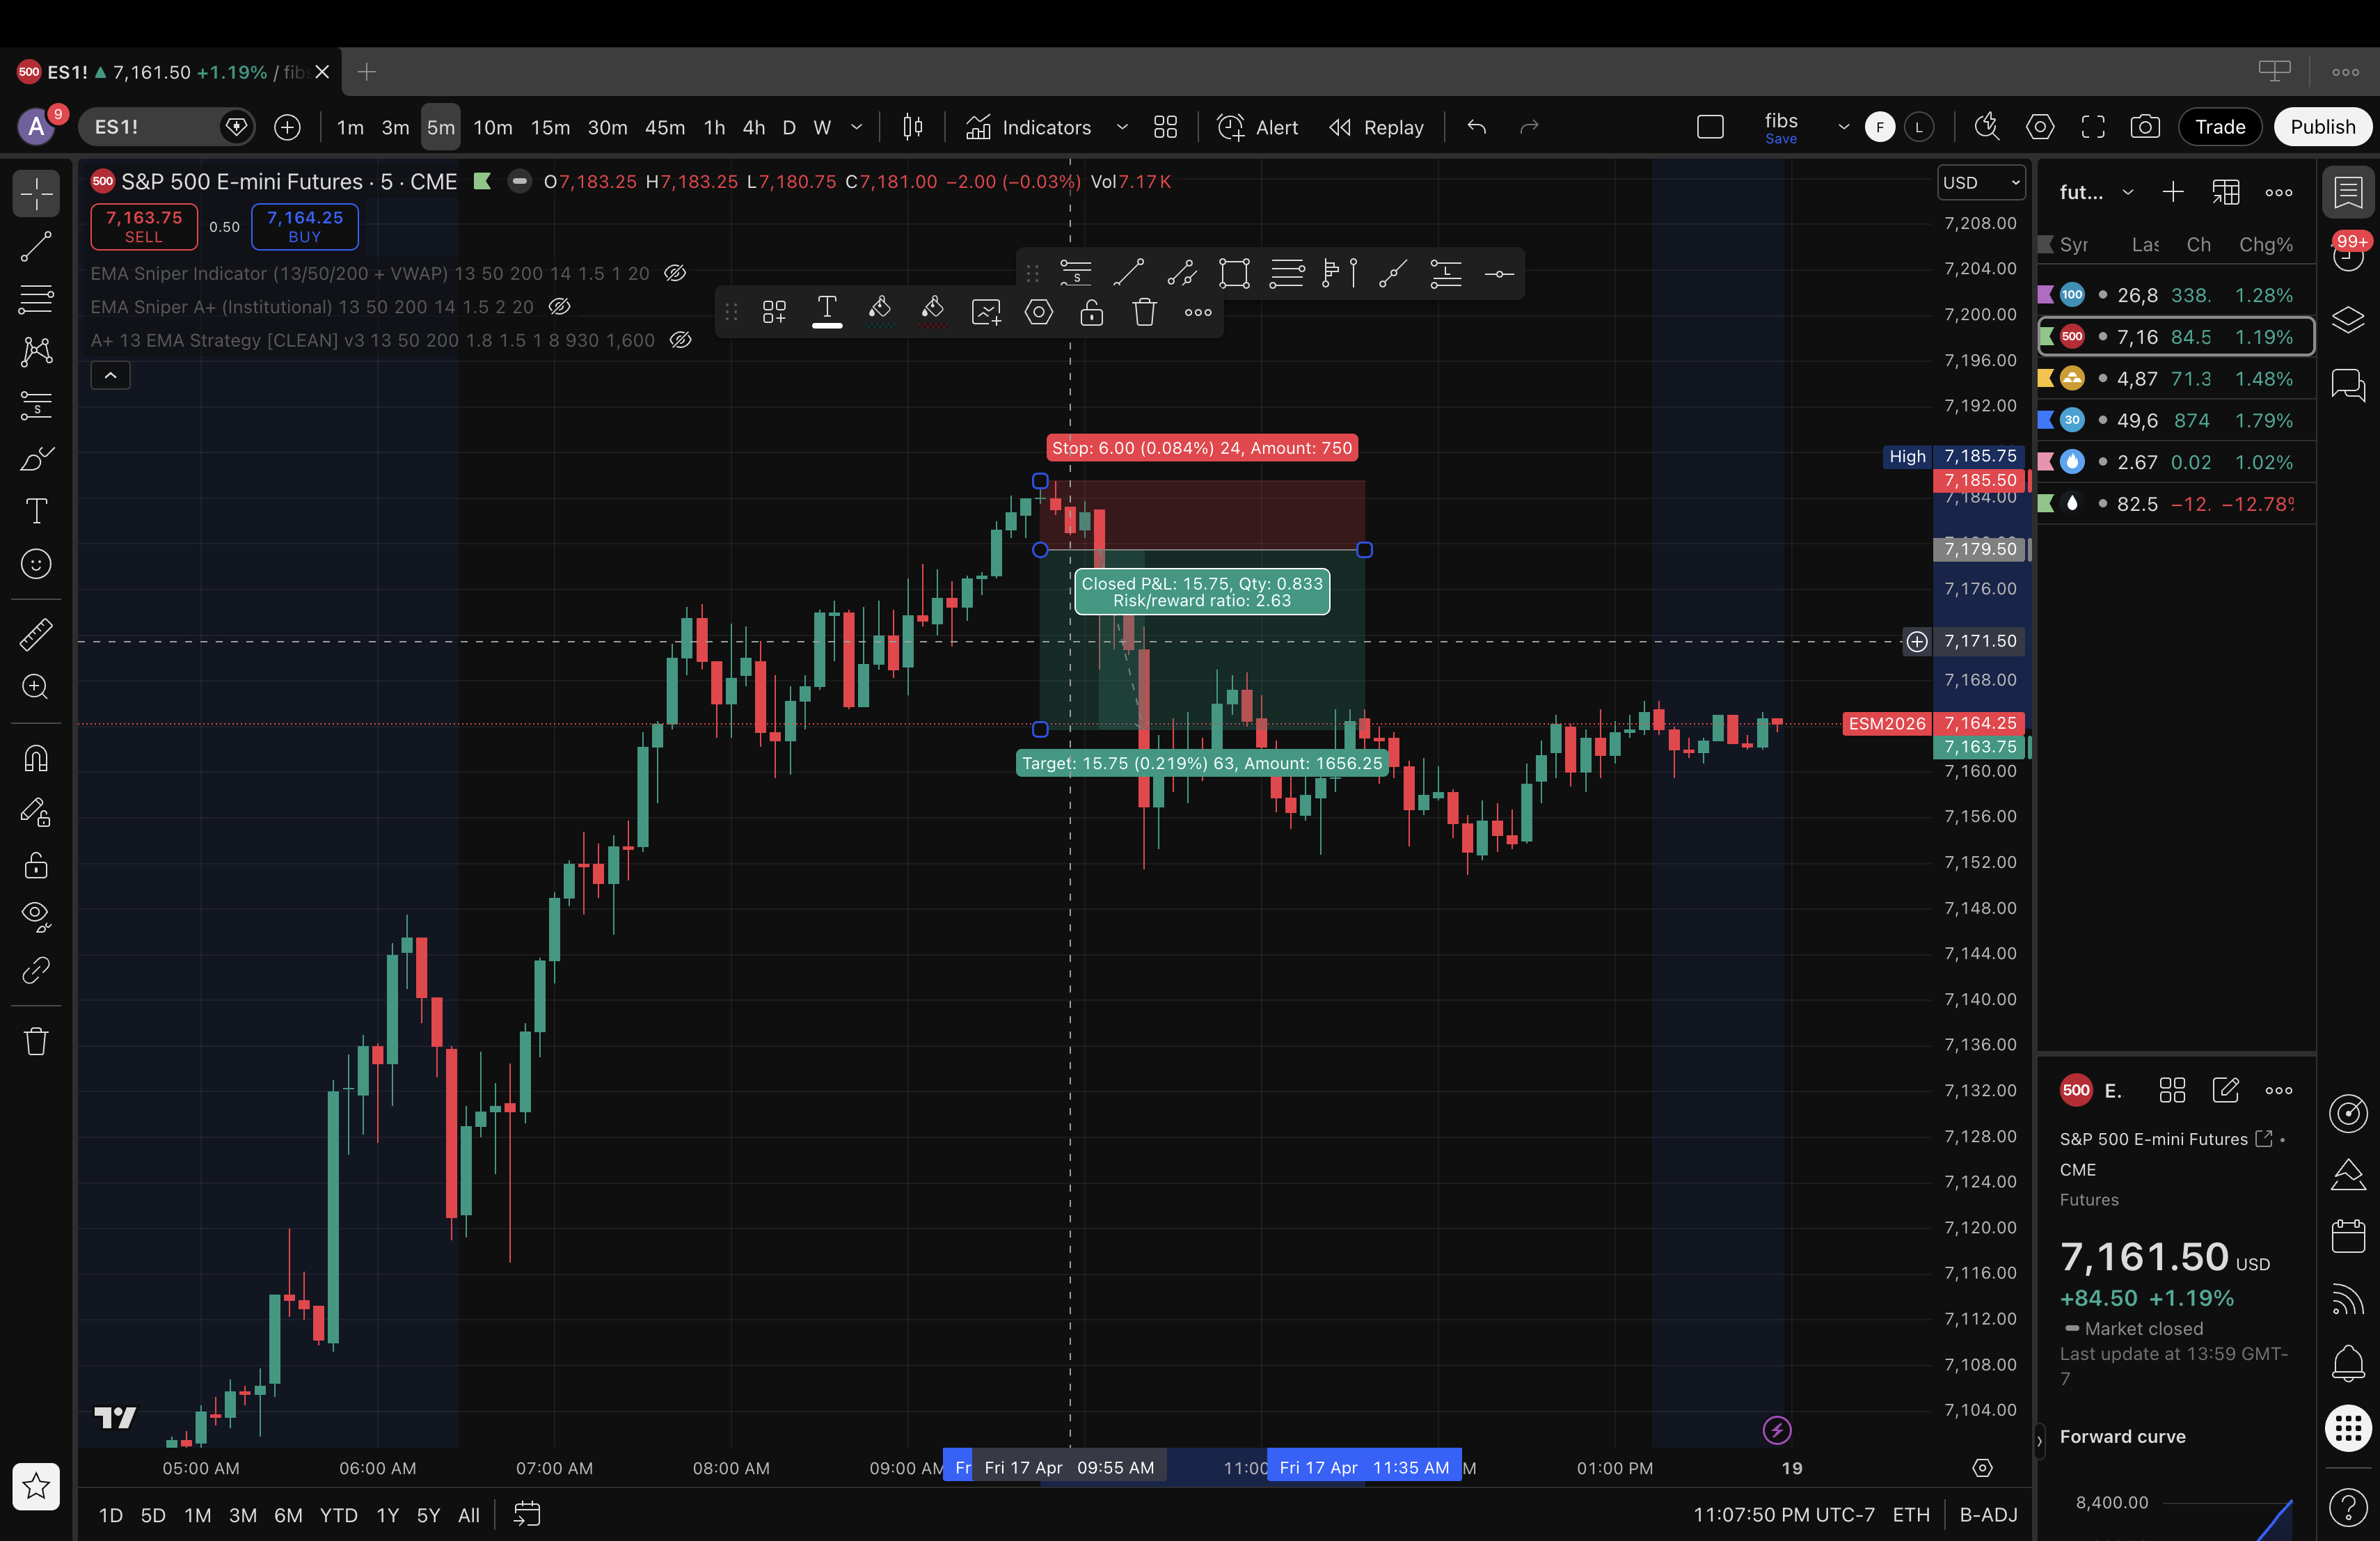Open the Measure ruler tool
Screen dimensions: 2380x1541
[x=36, y=634]
